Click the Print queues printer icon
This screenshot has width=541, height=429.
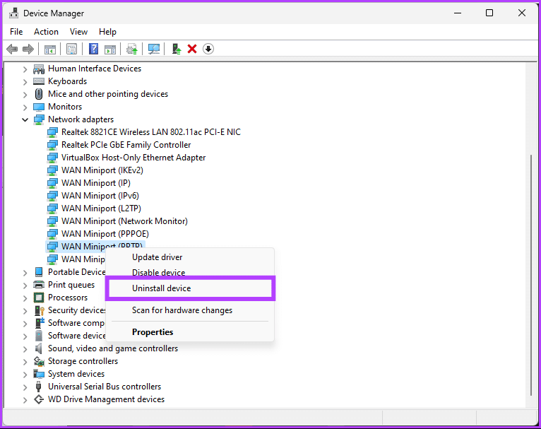point(39,285)
